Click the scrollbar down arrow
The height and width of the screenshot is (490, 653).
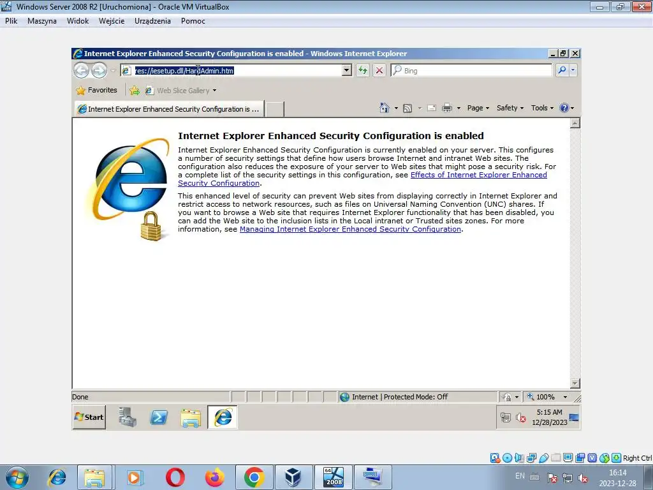click(x=575, y=383)
